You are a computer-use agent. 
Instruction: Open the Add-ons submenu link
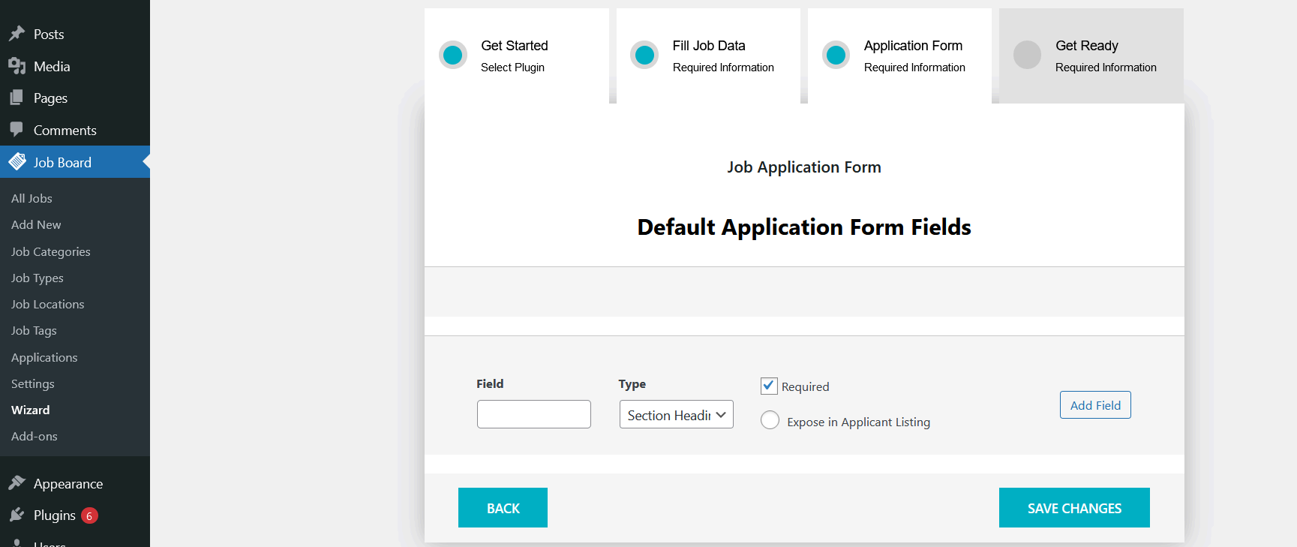coord(34,436)
